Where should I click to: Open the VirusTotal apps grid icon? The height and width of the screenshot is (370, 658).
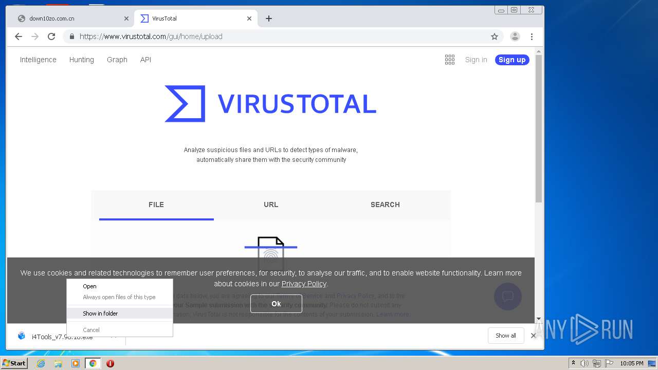point(450,60)
